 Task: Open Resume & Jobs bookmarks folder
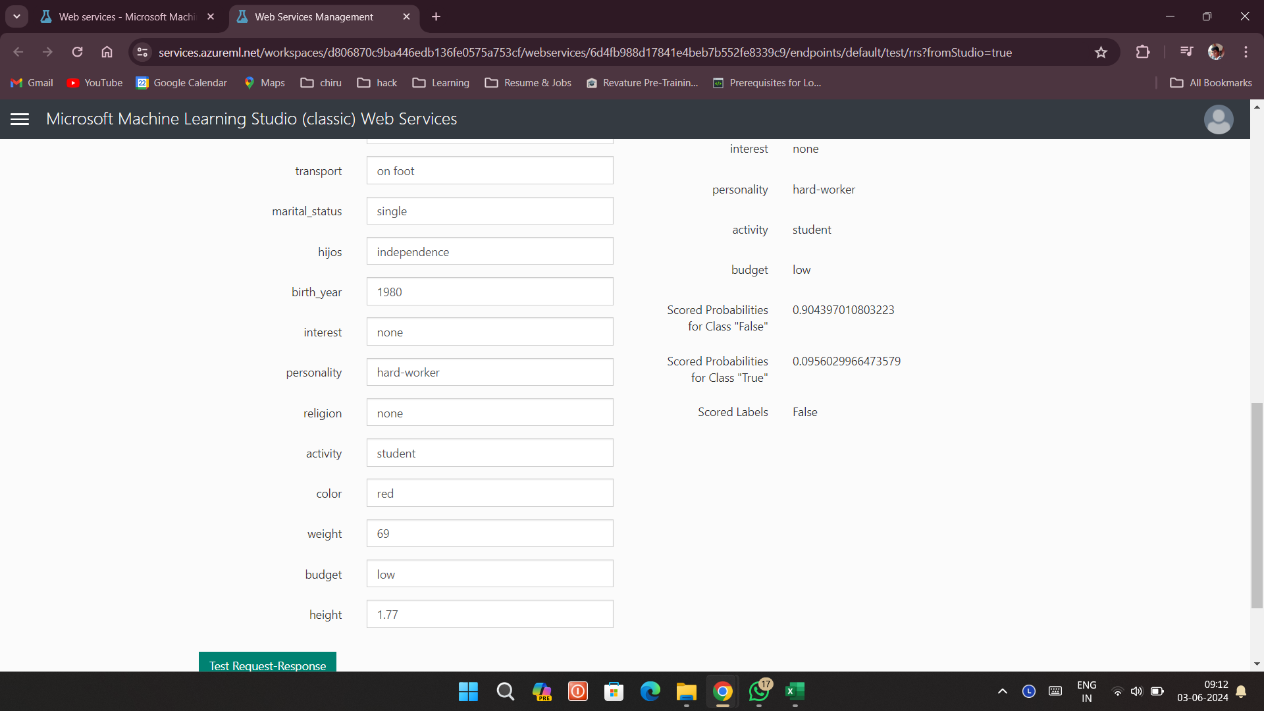click(x=528, y=83)
